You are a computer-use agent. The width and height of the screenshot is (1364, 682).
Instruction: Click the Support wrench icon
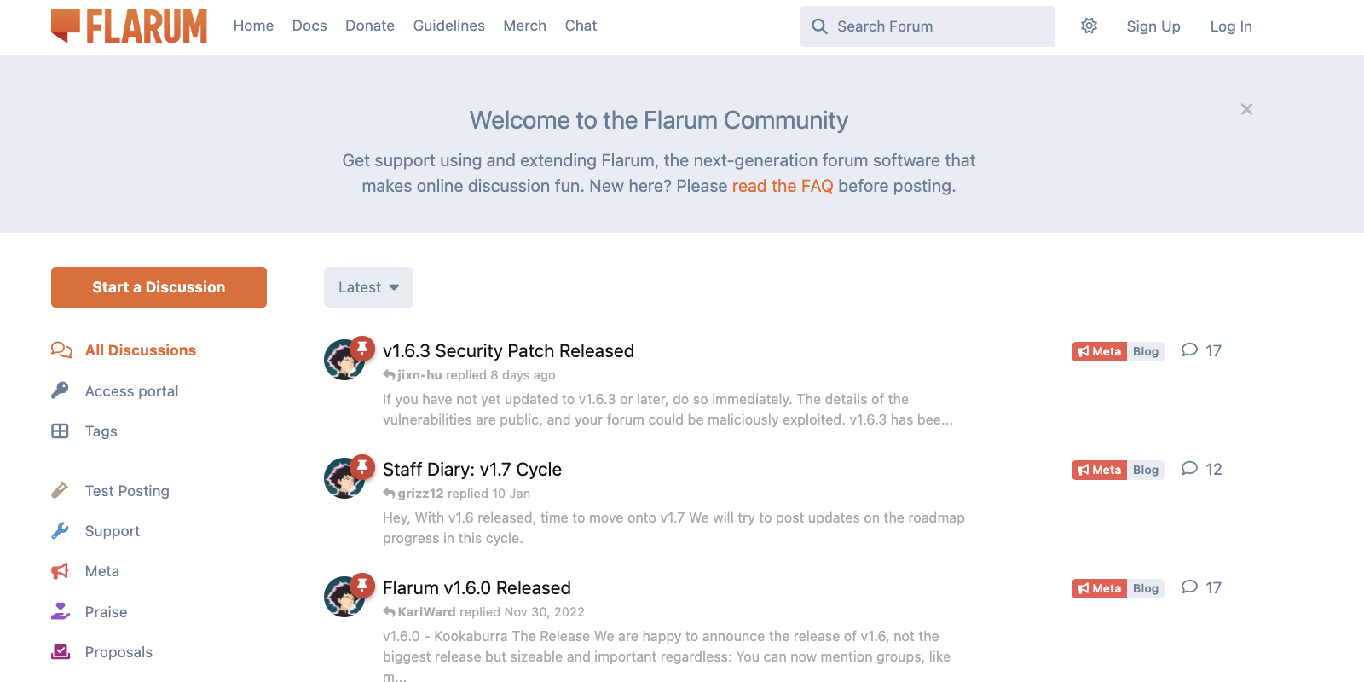click(x=60, y=531)
